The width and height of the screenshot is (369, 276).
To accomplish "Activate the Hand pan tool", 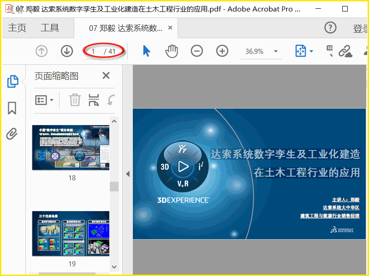I will coord(172,51).
